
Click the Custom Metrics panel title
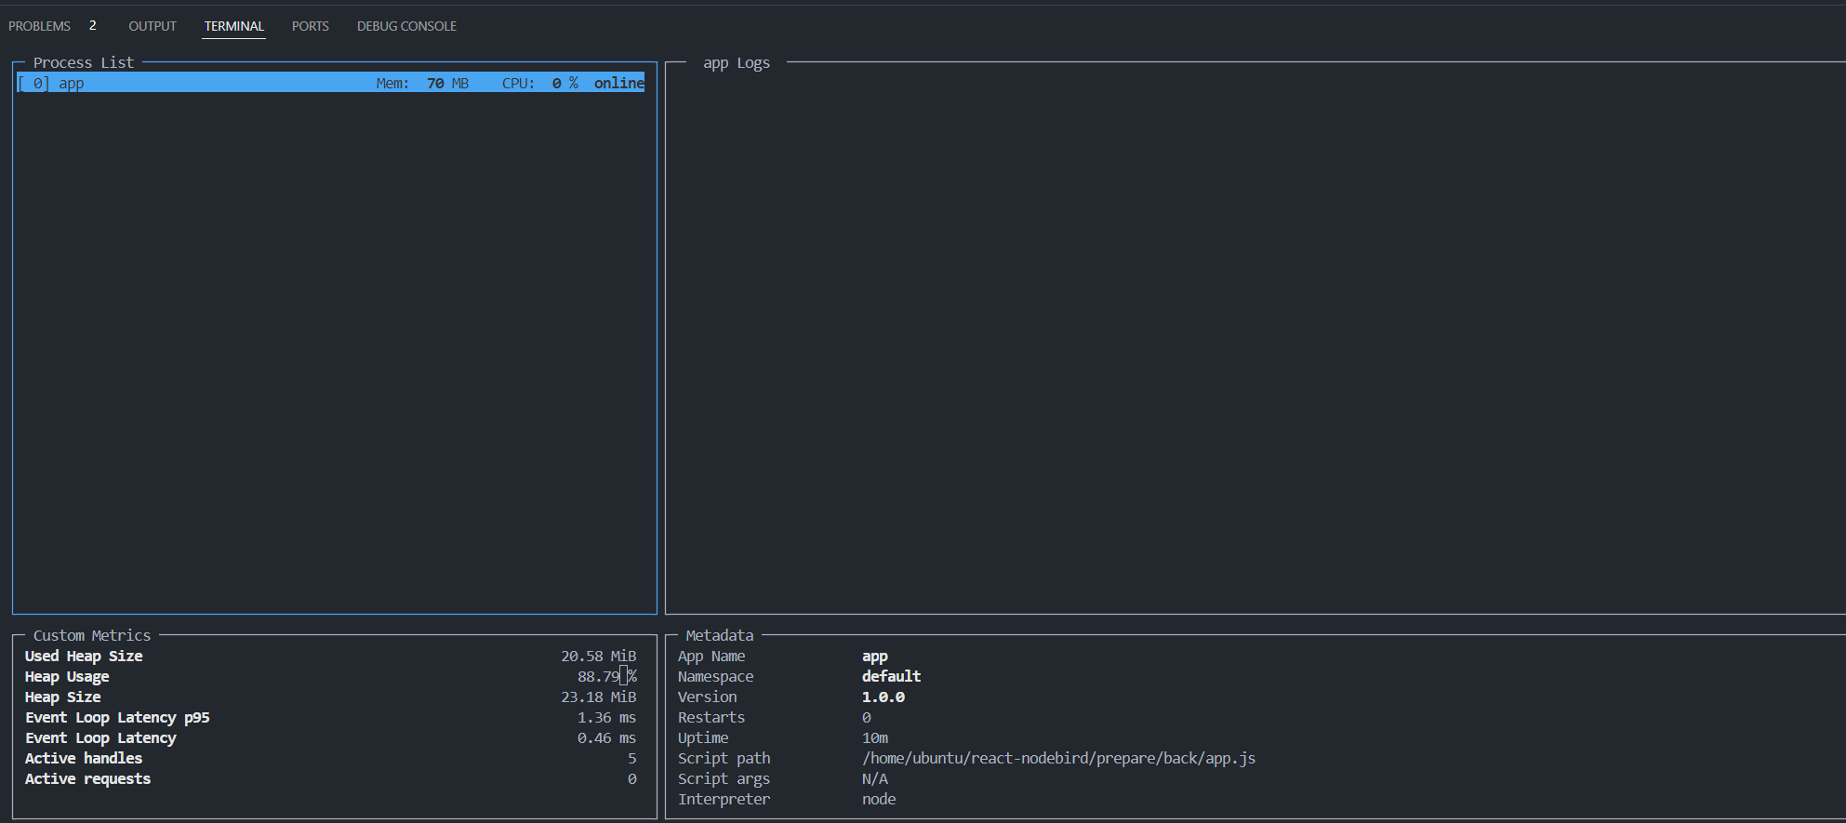(x=92, y=635)
